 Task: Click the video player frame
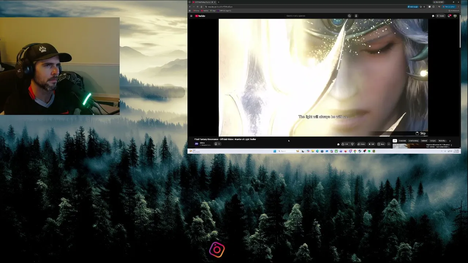323,77
